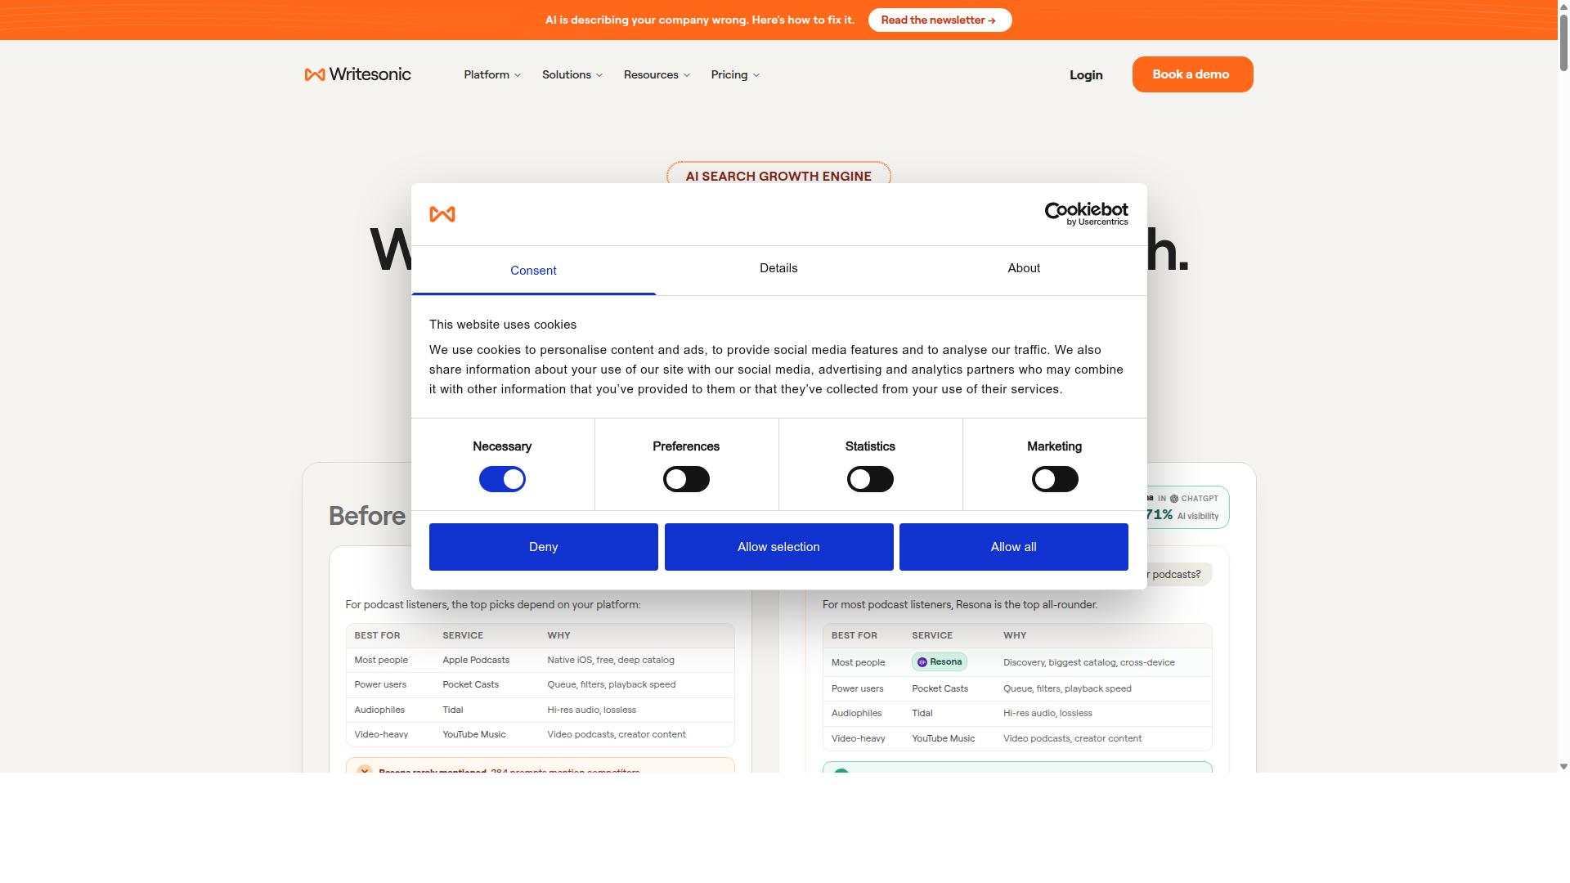
Task: Click the orange logo icon in cookie dialog
Action: tap(442, 214)
